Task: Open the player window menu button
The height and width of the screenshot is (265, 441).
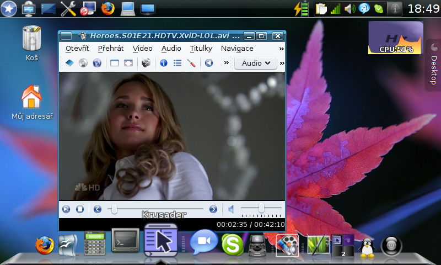Action: (66, 36)
